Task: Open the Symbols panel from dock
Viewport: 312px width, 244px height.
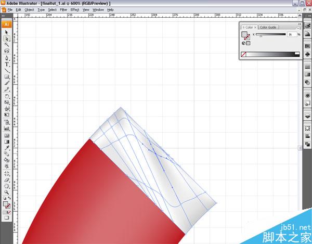Action: tap(307, 54)
